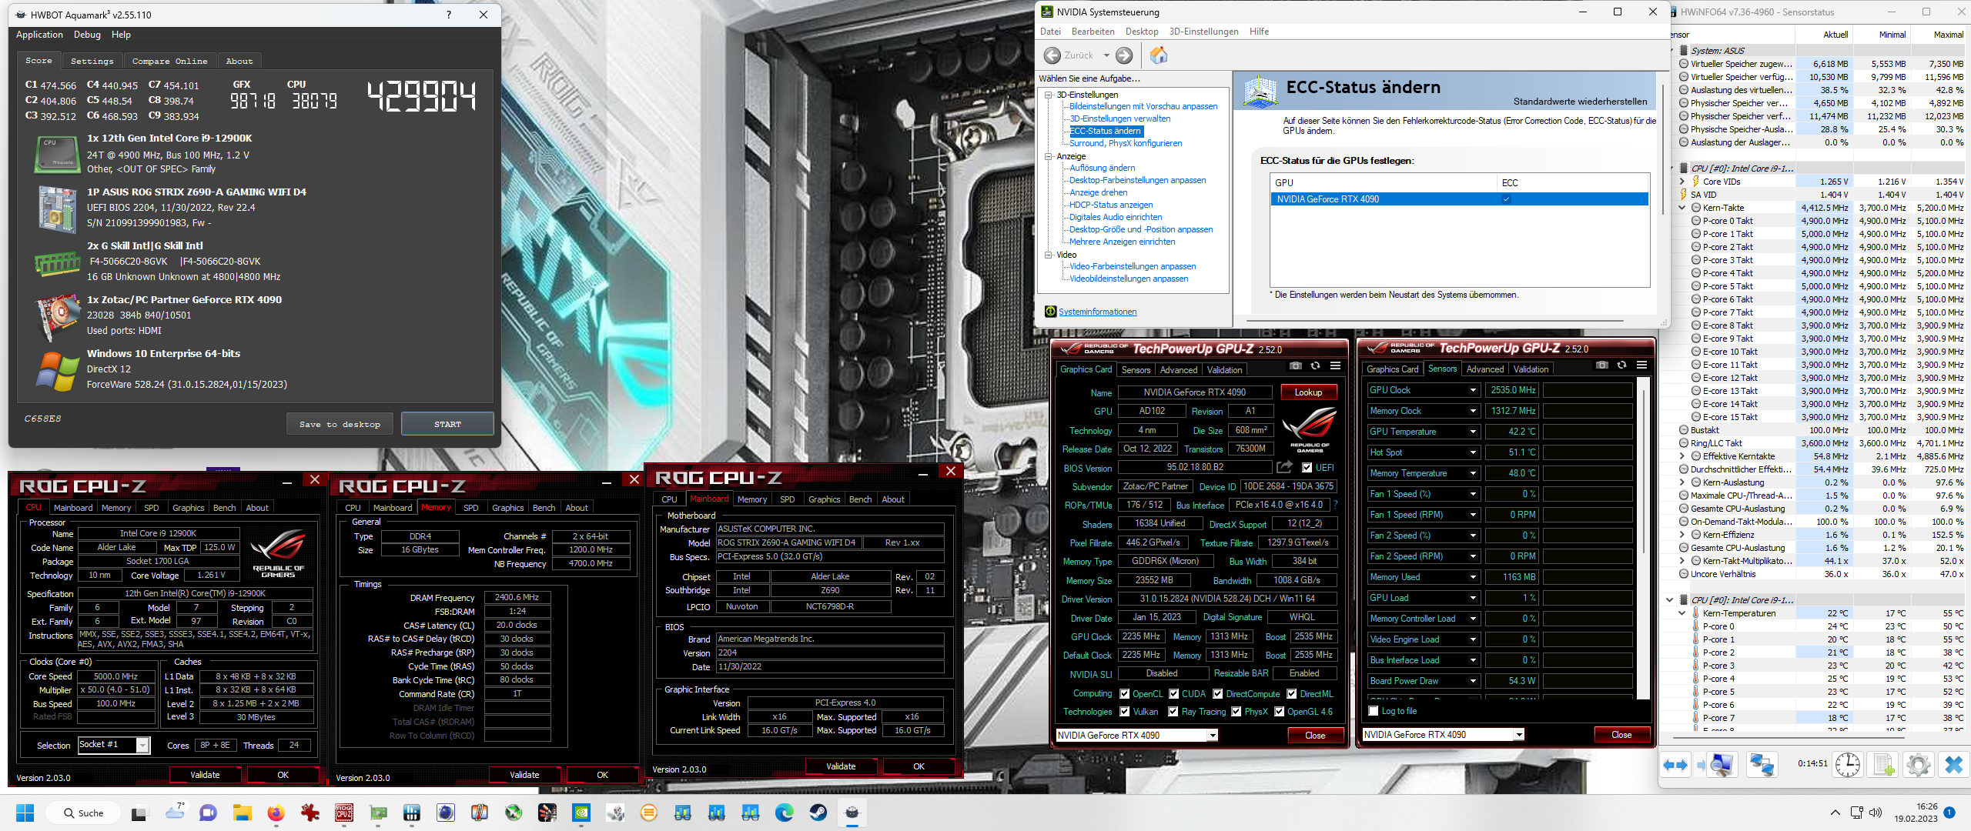Toggle the DirectML checkbox in GPU-Z

click(1292, 693)
